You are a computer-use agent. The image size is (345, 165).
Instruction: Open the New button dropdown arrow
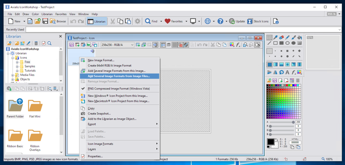click(24, 21)
